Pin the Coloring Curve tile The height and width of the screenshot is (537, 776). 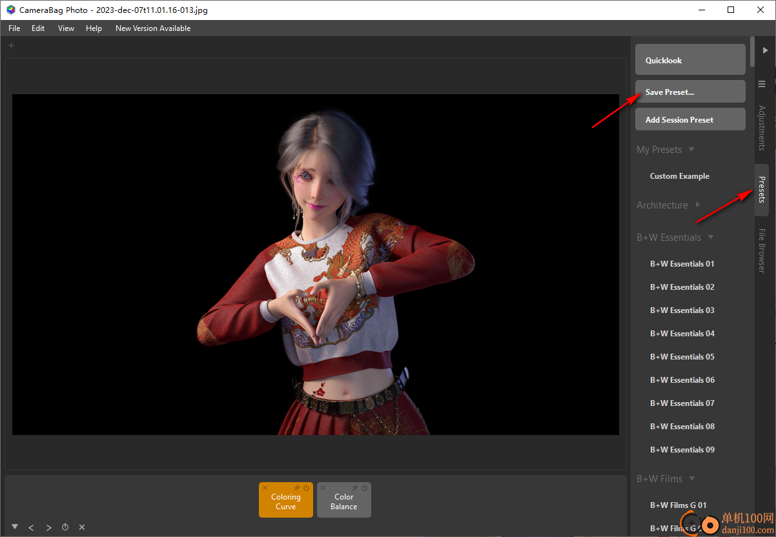click(x=297, y=488)
